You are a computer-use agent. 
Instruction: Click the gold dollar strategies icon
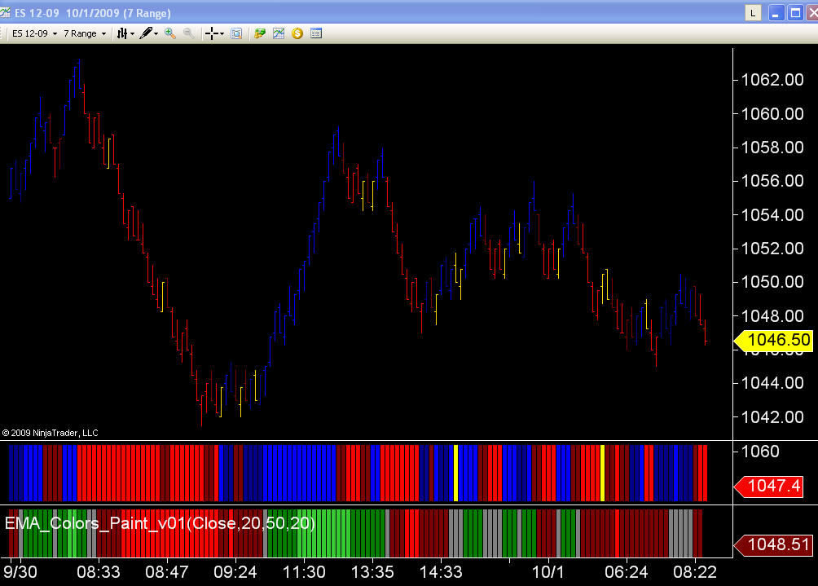click(x=297, y=33)
